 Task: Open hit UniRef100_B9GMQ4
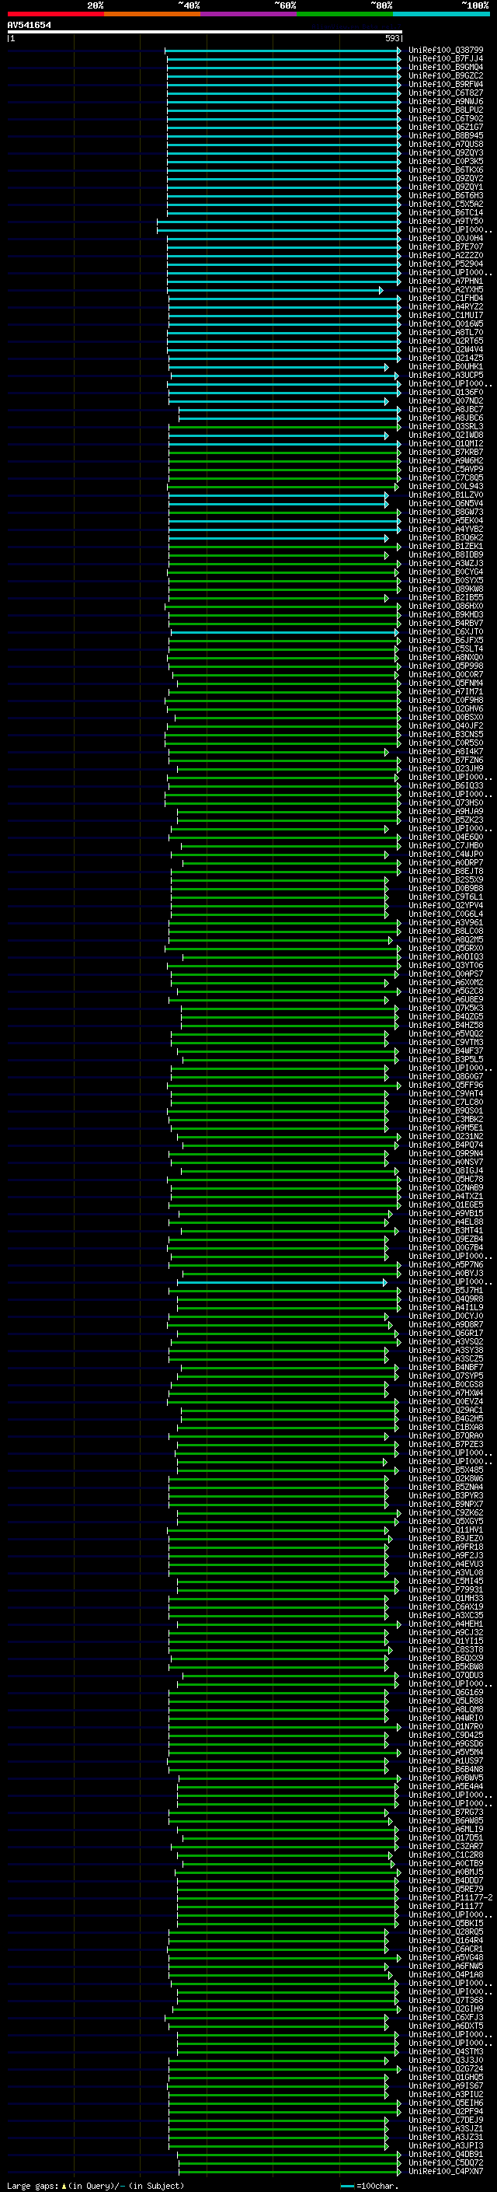(446, 67)
